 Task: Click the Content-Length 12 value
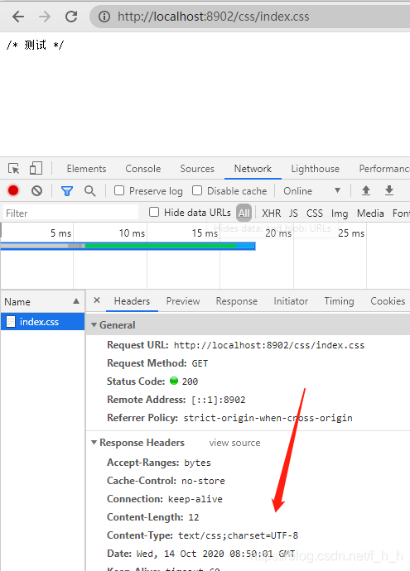[194, 517]
